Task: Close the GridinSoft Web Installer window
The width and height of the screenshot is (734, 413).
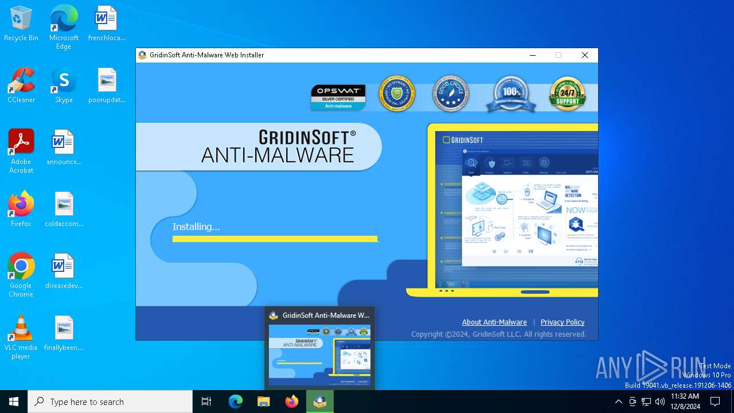Action: (x=585, y=55)
